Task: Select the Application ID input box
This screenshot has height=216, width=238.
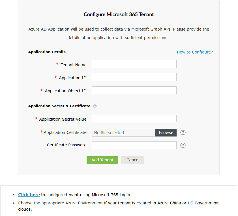Action: [134, 77]
